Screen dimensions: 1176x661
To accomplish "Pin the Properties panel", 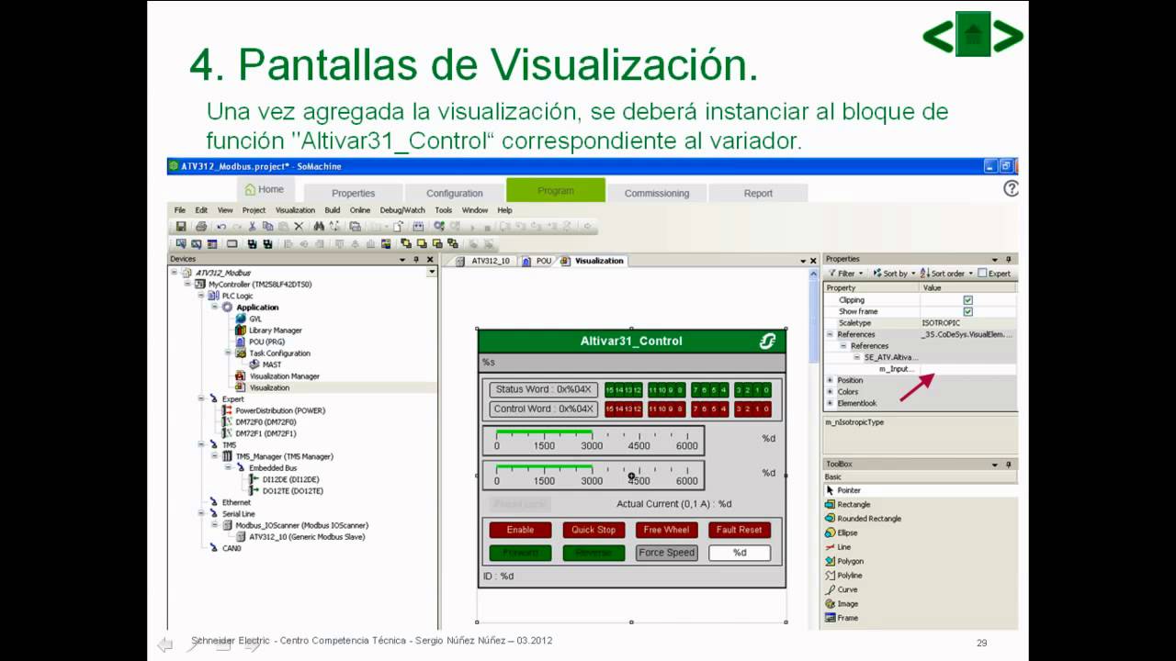I will 1008,260.
